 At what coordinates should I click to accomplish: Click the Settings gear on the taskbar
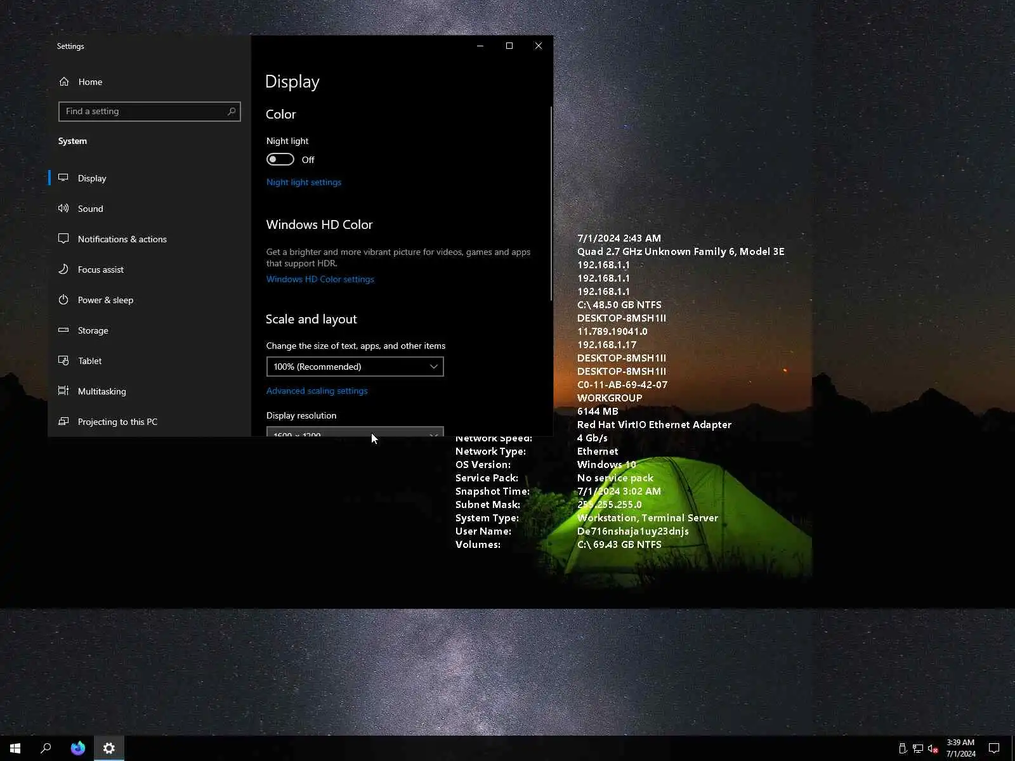tap(109, 748)
